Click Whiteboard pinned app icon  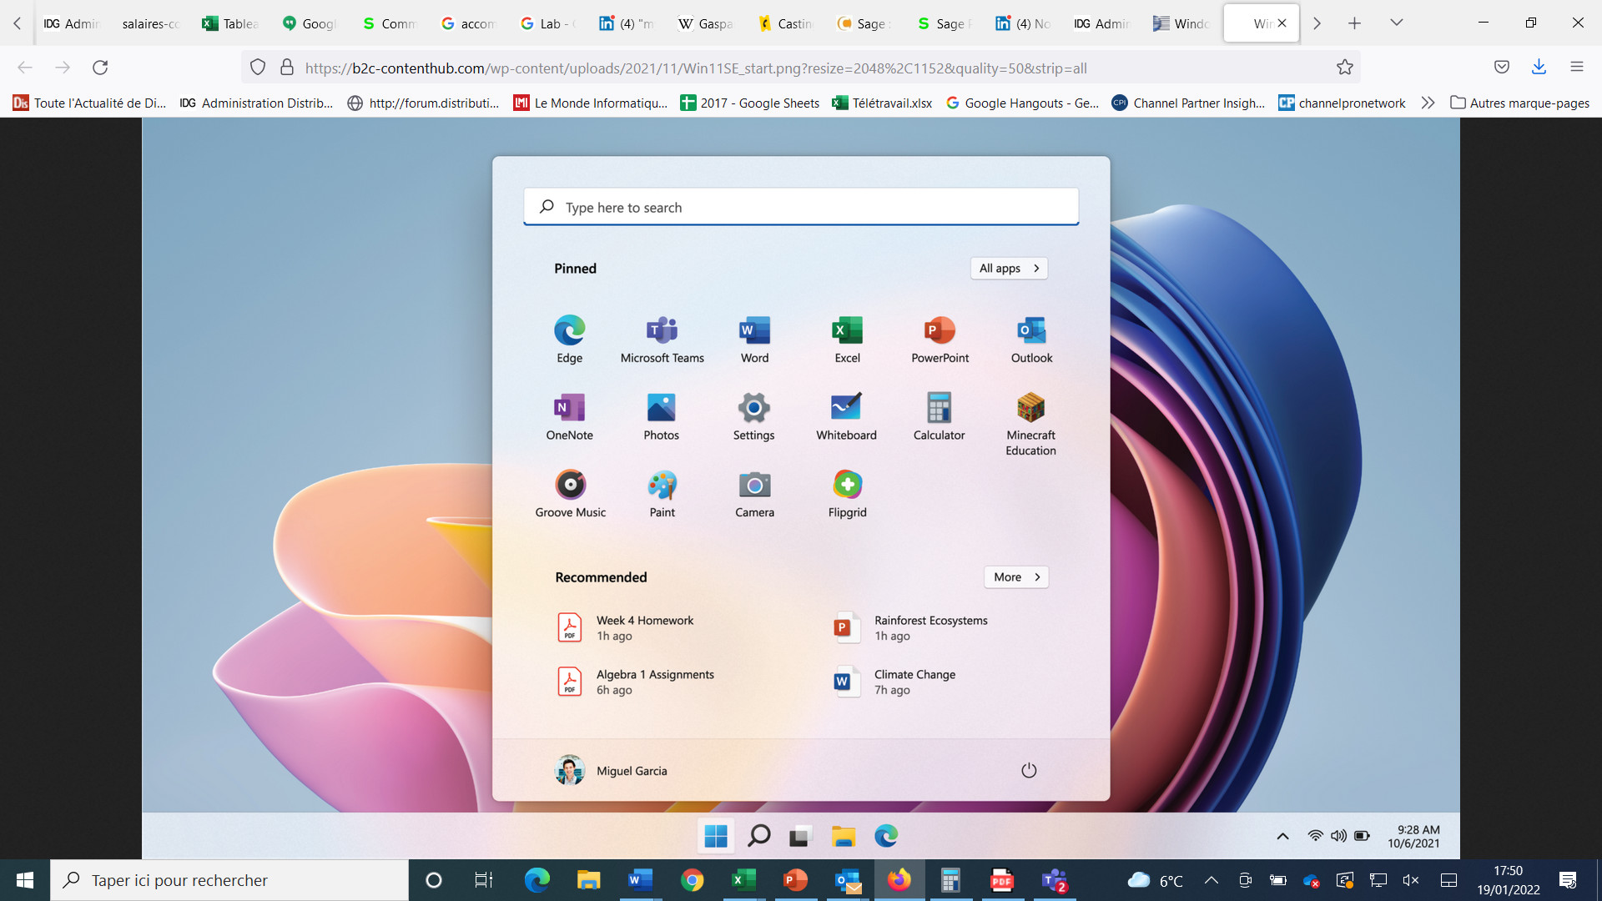(846, 416)
